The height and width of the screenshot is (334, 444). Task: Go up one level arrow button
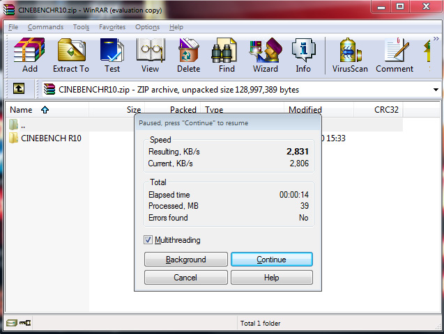coord(19,89)
